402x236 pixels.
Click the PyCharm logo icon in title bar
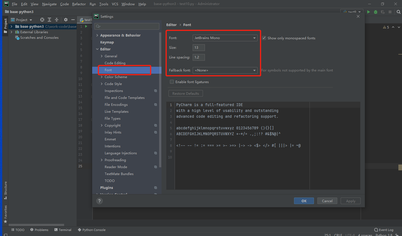click(x=6, y=4)
